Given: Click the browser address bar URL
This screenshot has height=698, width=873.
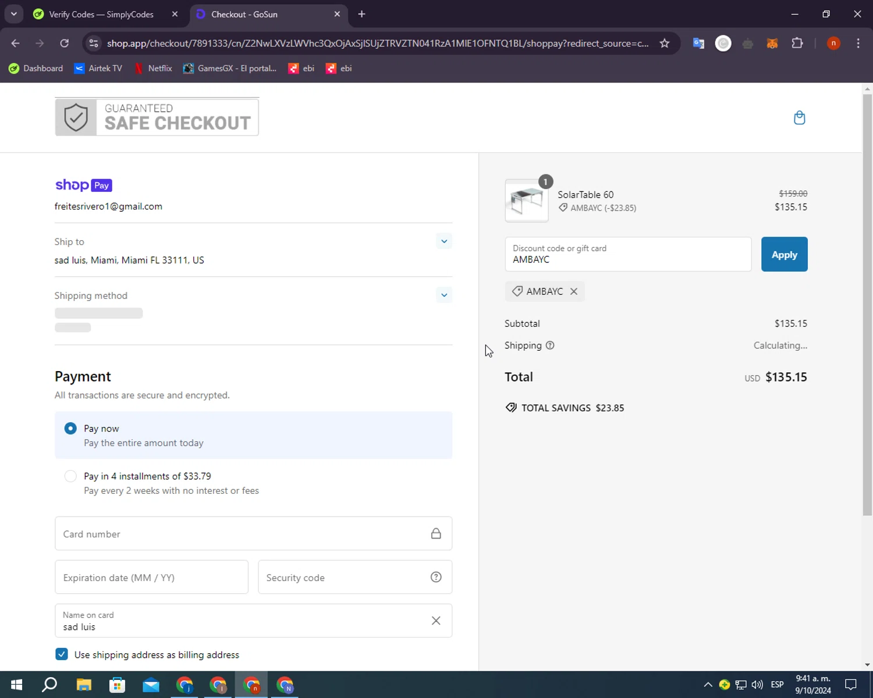Looking at the screenshot, I should [378, 43].
